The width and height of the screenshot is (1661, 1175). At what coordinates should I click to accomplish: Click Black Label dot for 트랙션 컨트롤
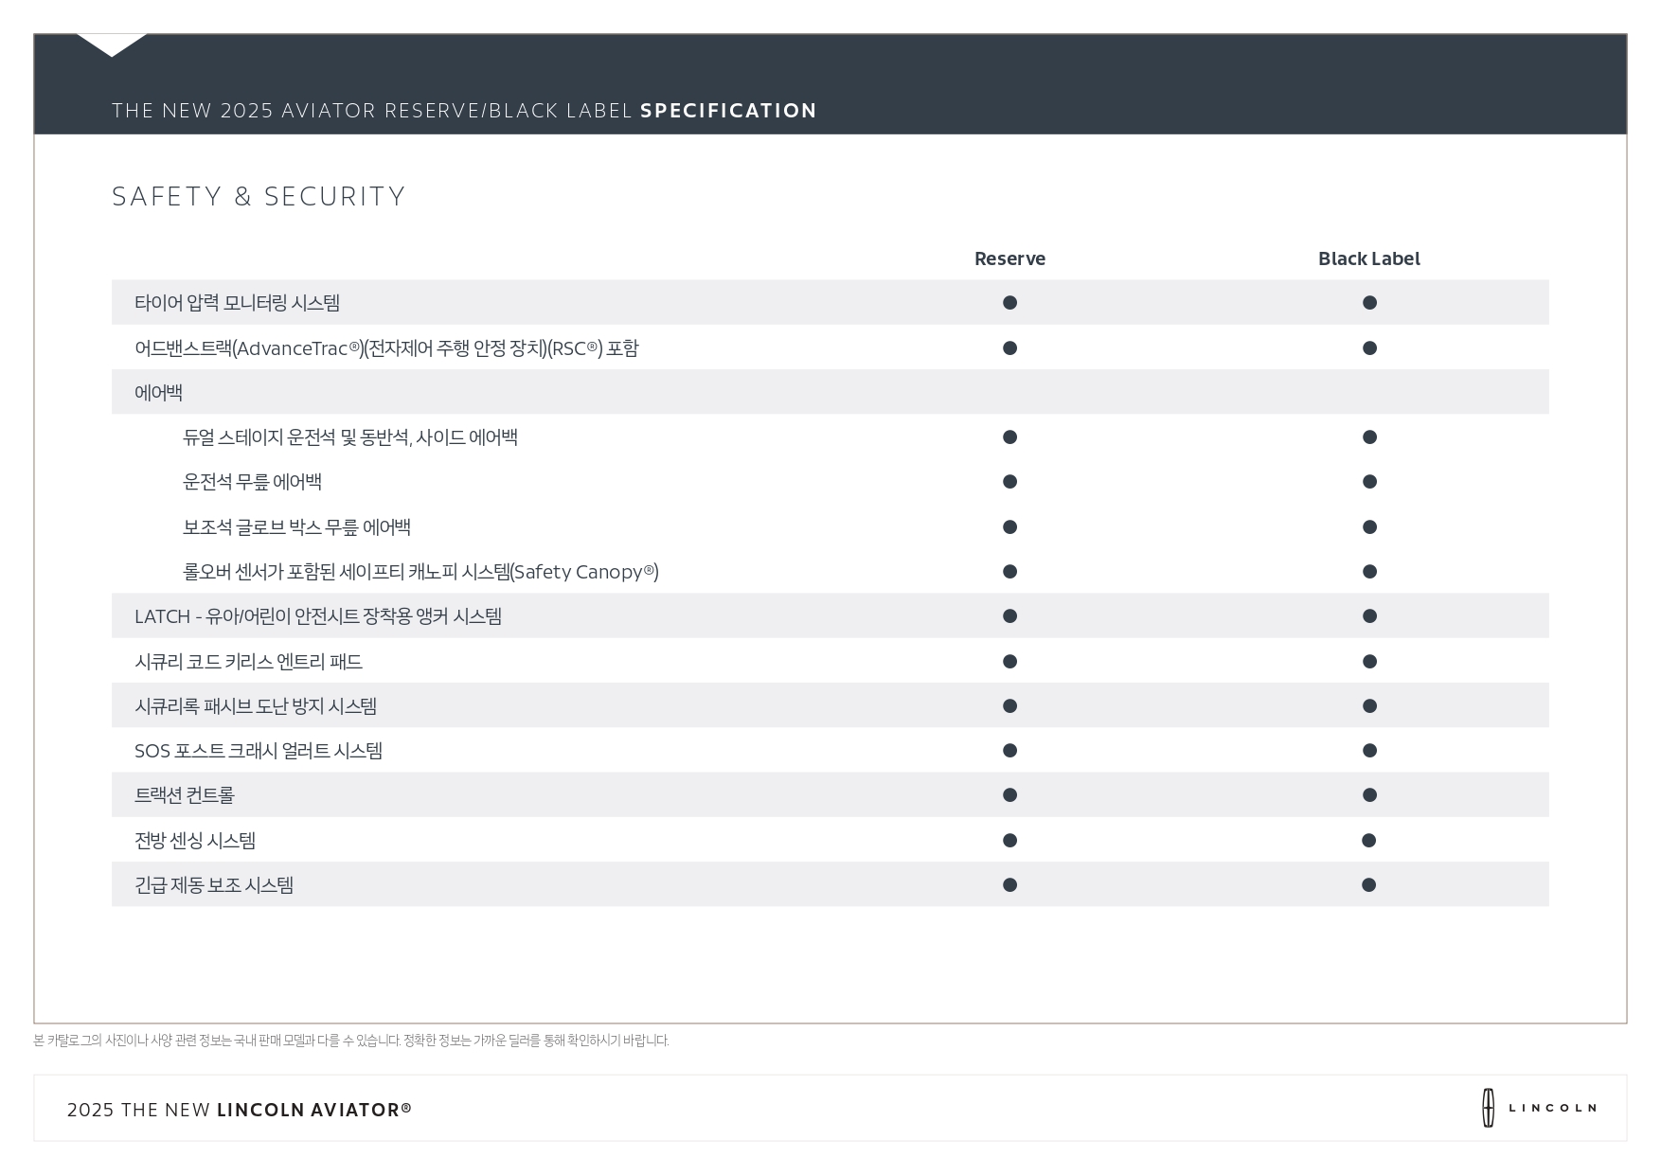pyautogui.click(x=1369, y=795)
